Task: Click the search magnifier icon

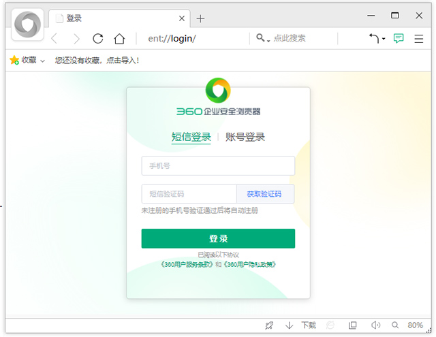Action: click(x=260, y=37)
